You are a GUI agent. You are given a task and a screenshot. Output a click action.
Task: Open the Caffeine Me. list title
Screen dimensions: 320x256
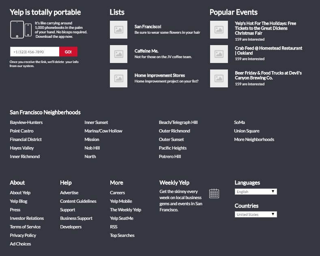tap(146, 51)
